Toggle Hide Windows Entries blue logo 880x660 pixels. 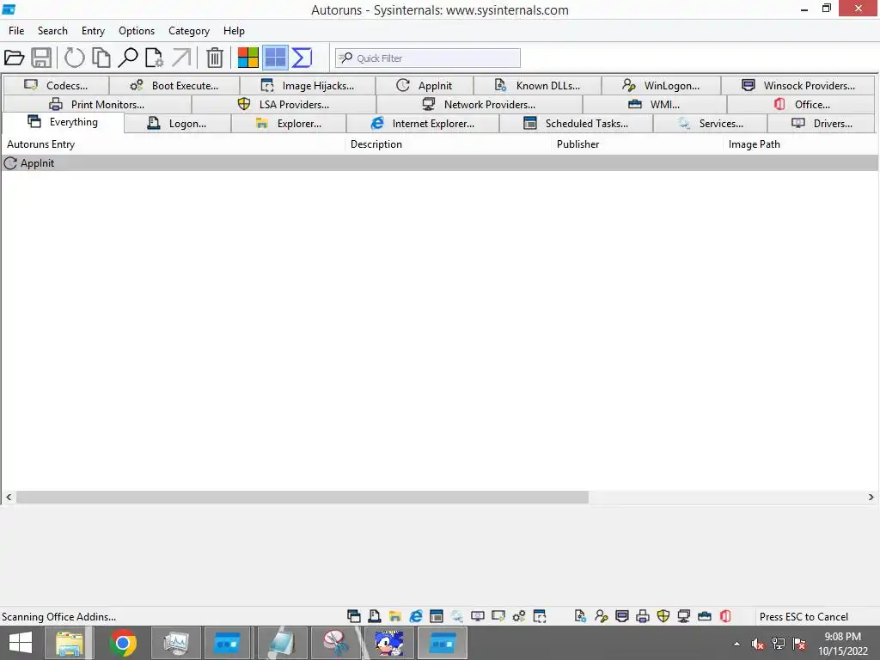tap(276, 58)
